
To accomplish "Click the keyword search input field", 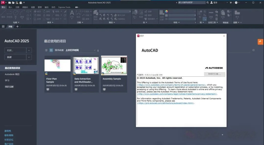I will coord(192,3).
